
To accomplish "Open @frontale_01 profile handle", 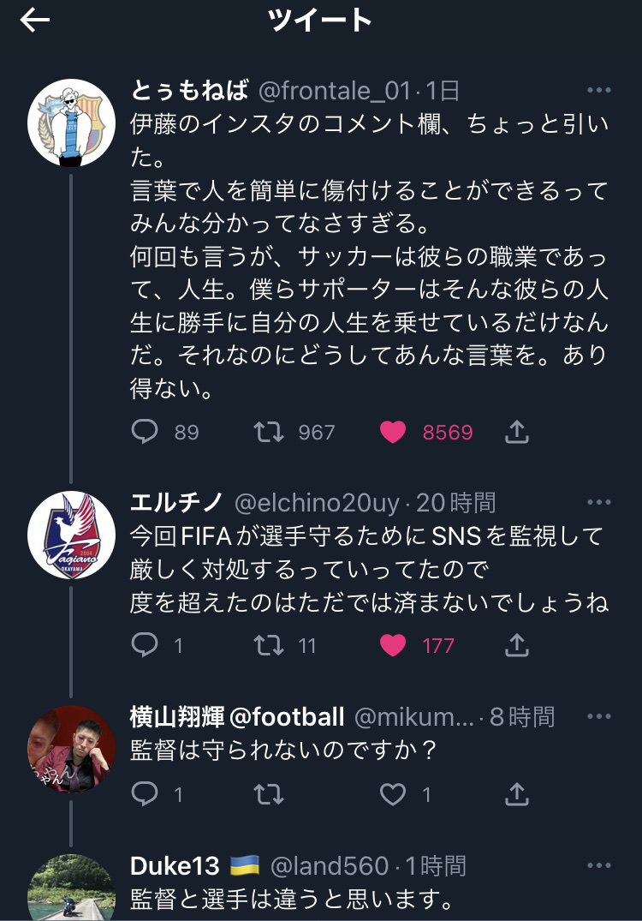I will pyautogui.click(x=335, y=91).
